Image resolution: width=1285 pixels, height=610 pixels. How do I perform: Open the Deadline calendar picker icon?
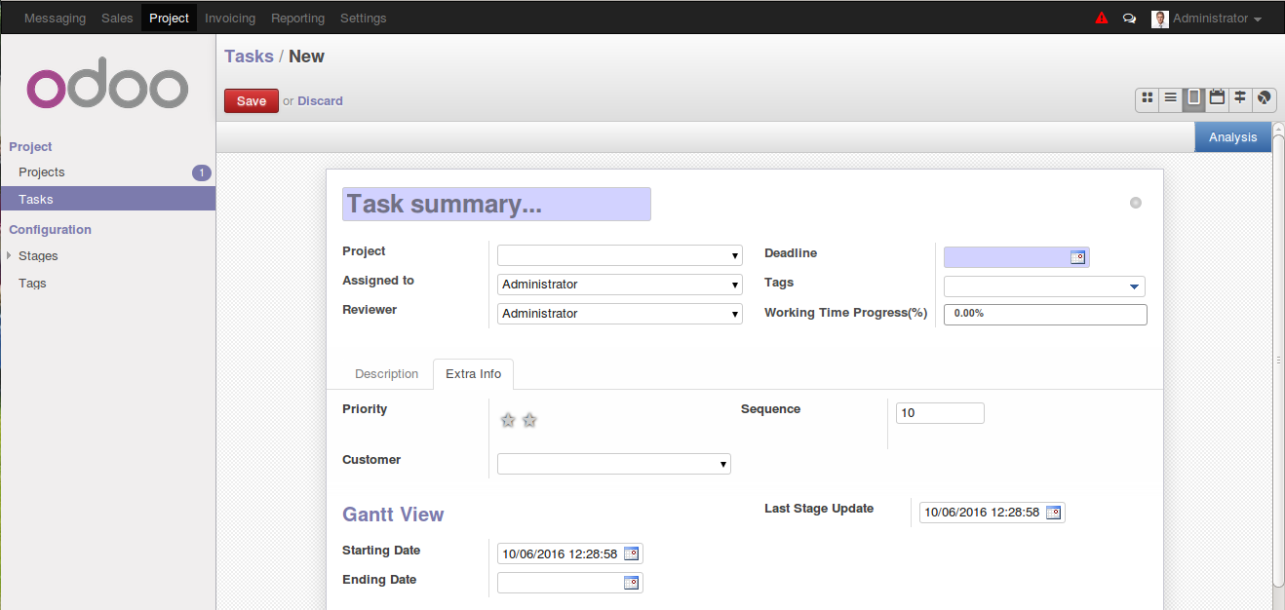[1077, 257]
